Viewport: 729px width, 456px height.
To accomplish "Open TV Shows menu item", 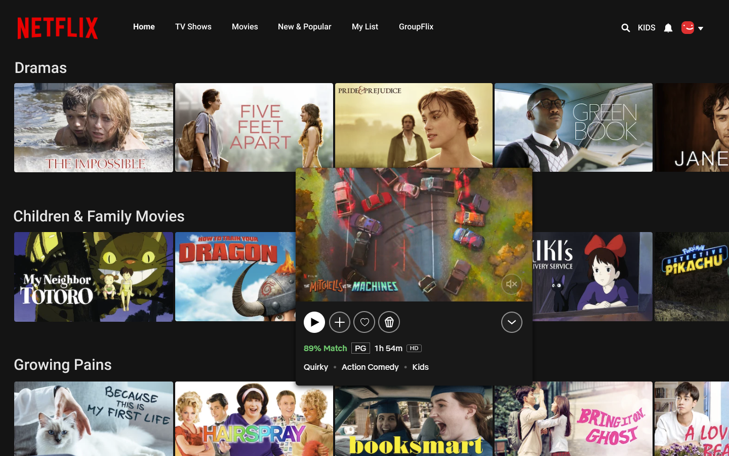I will [193, 27].
